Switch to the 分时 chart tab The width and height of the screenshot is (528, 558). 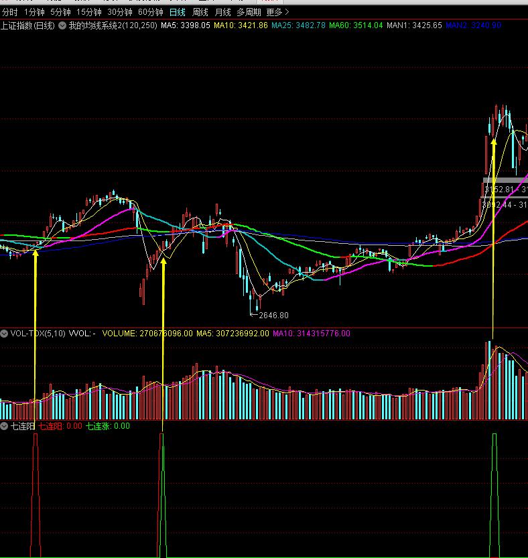pos(9,13)
